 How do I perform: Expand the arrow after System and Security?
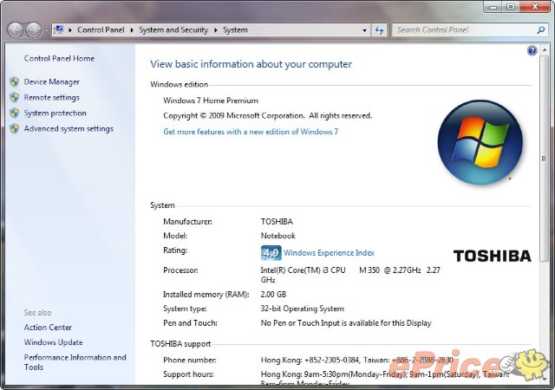pos(215,30)
